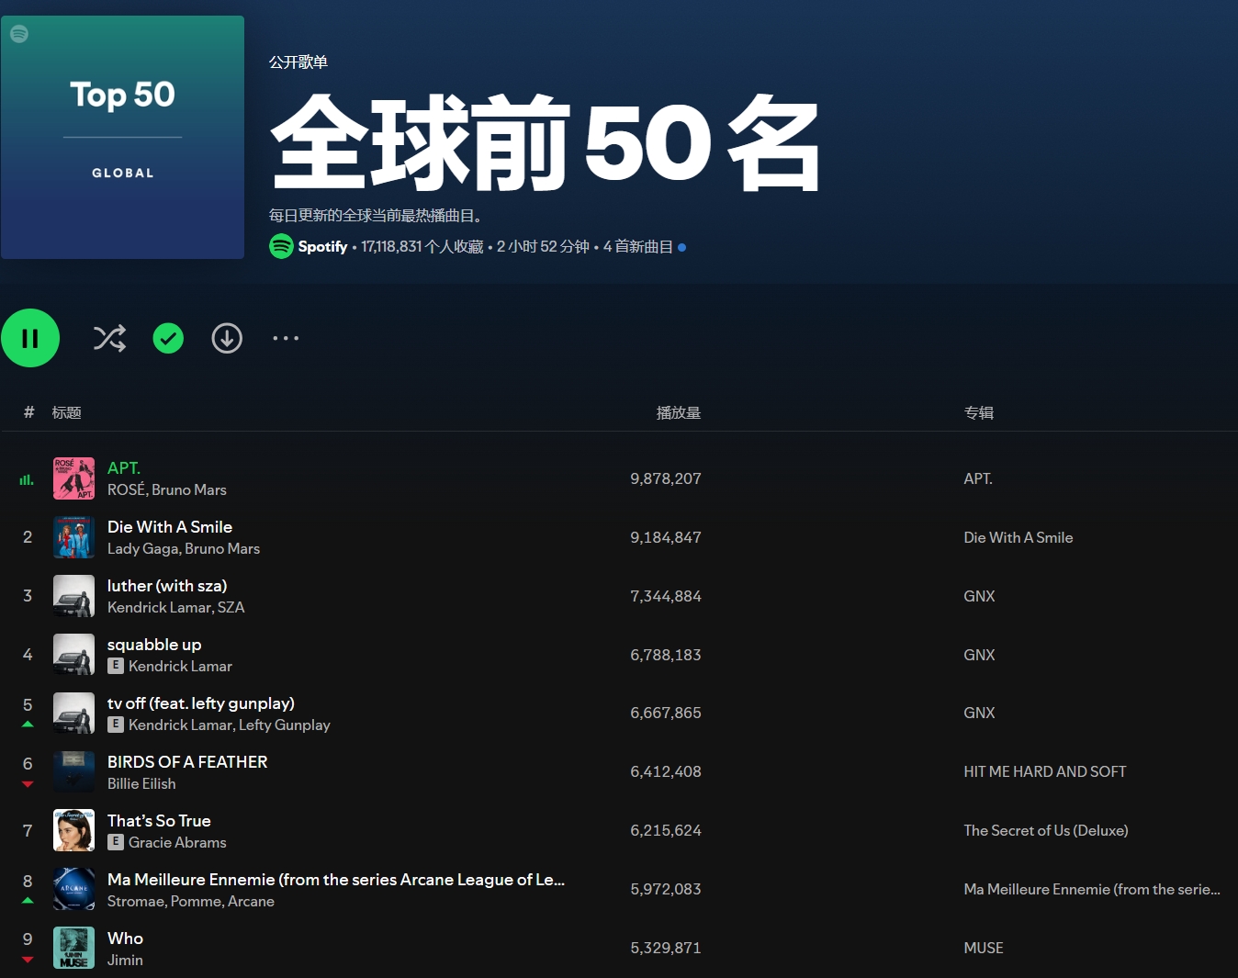Screen dimensions: 1238x978
Task: Select the track squabble up
Action: 154,645
